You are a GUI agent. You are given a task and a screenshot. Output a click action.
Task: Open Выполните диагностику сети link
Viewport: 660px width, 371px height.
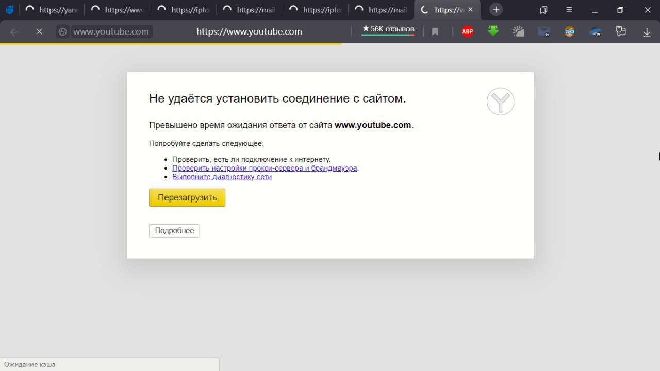(222, 177)
